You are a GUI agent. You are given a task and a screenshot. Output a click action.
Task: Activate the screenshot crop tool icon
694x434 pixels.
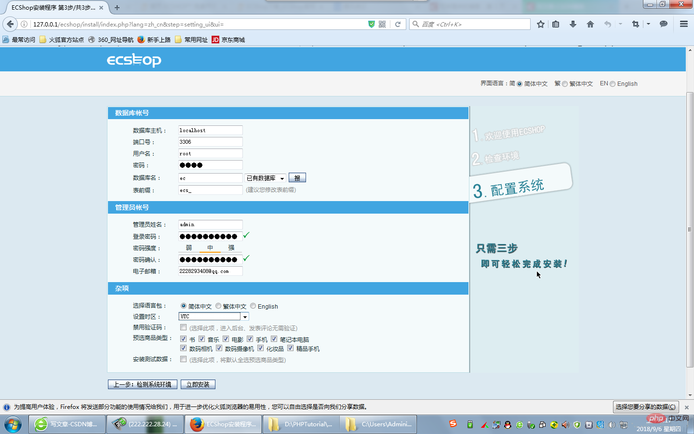click(x=636, y=24)
